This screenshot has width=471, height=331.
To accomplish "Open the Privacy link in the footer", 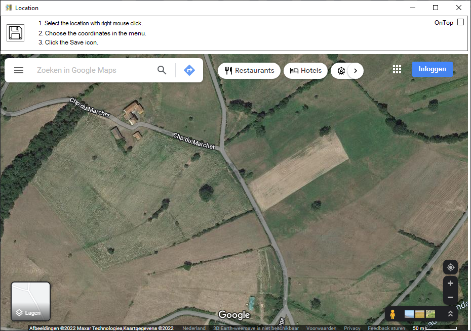I will click(352, 328).
